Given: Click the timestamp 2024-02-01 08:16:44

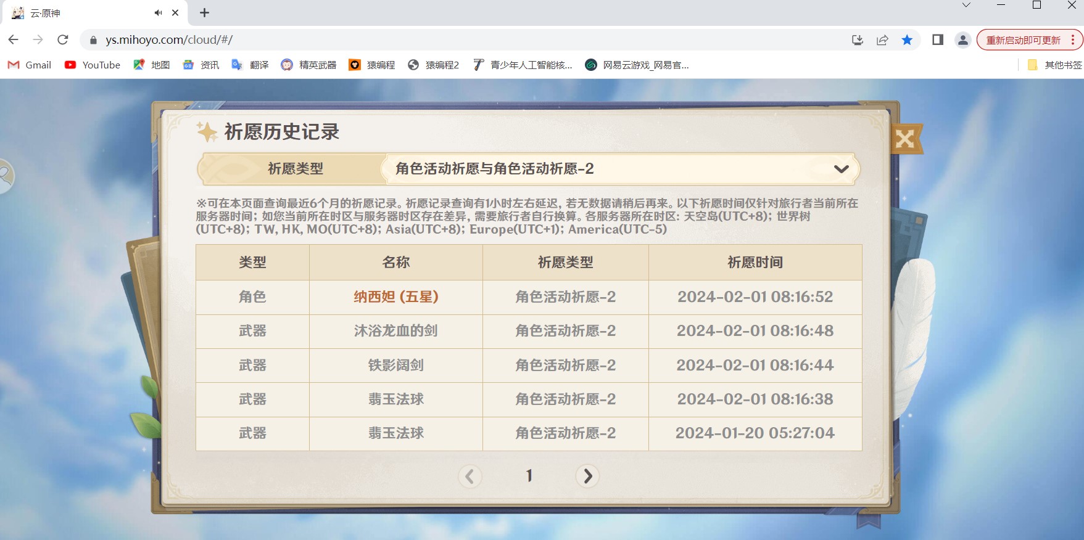Looking at the screenshot, I should tap(755, 366).
